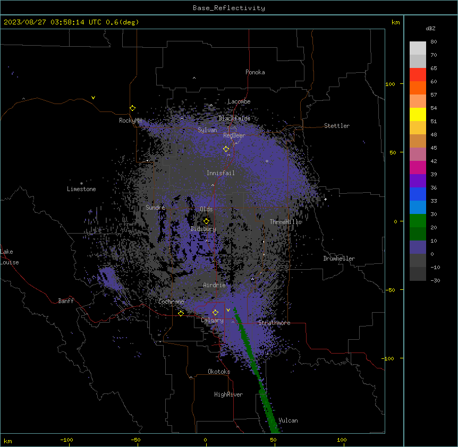Screen dimensions: 458x447
Task: Select the tan-brown 45-48 dBZ swatch
Action: coord(418,141)
